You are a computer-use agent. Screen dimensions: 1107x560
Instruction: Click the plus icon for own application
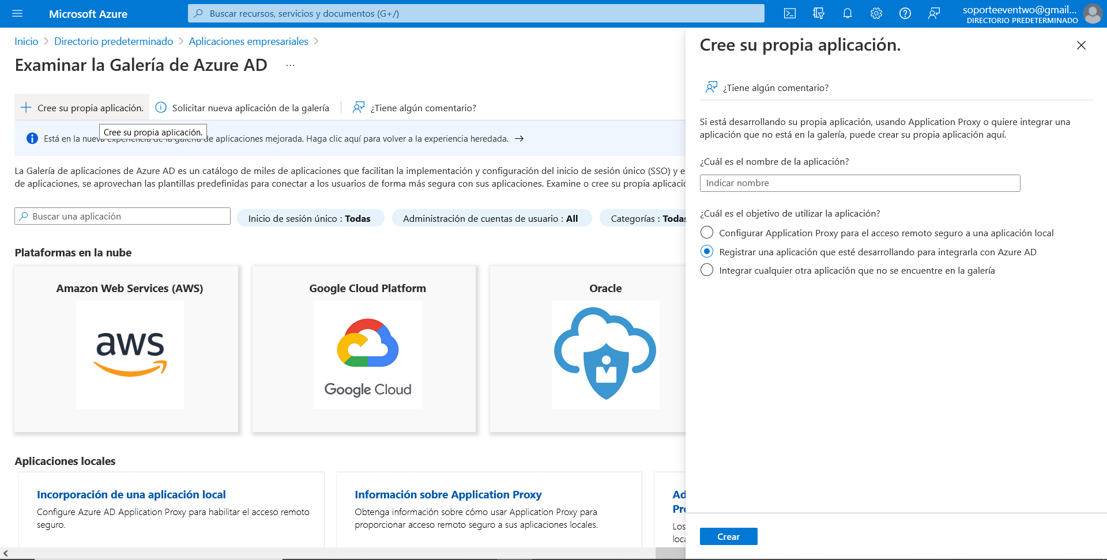(x=26, y=108)
